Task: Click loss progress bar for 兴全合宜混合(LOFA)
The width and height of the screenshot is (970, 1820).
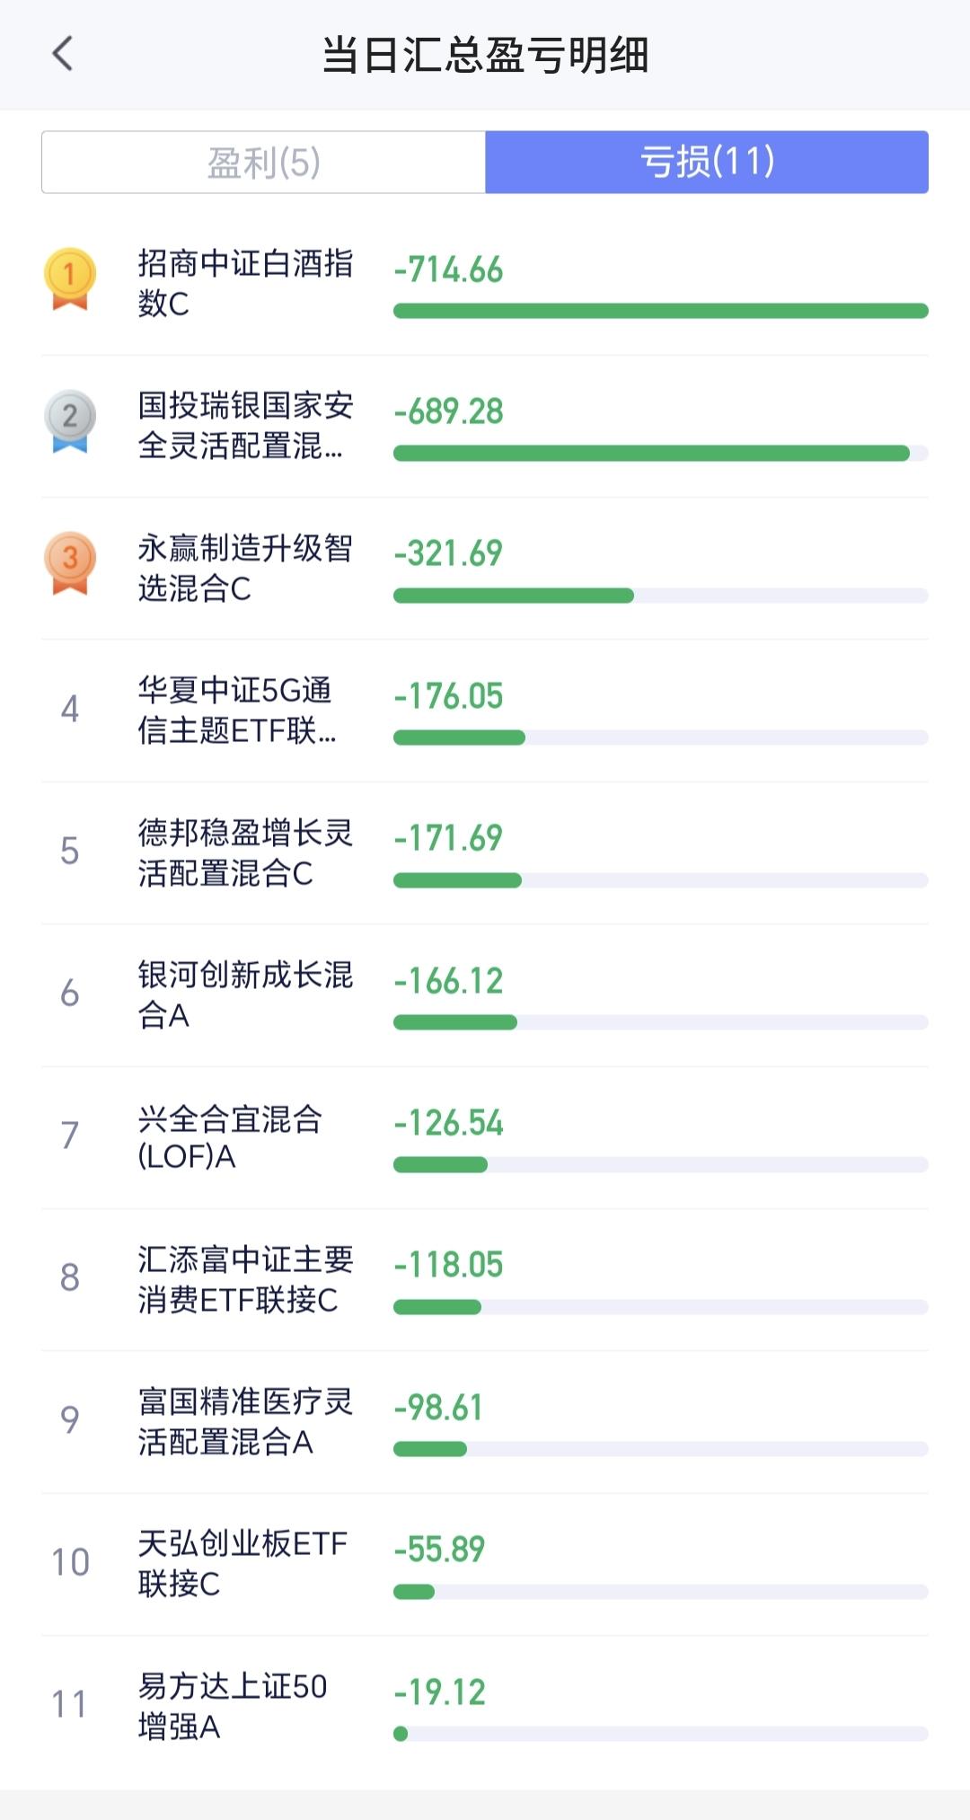Action: [x=660, y=1165]
